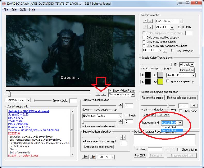This screenshot has width=204, height=168.
Task: Select Normal Start in Start command list
Action: (172, 127)
